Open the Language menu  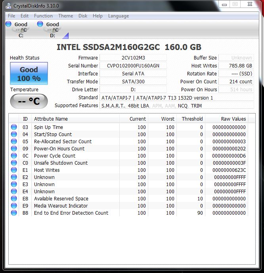tap(119, 16)
